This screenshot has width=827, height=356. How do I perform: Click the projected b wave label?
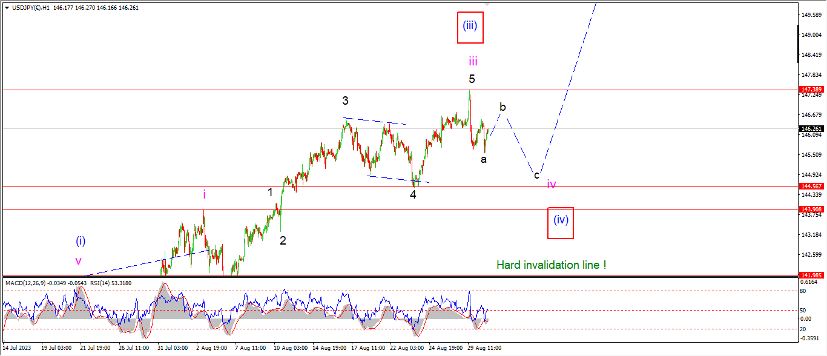[502, 107]
